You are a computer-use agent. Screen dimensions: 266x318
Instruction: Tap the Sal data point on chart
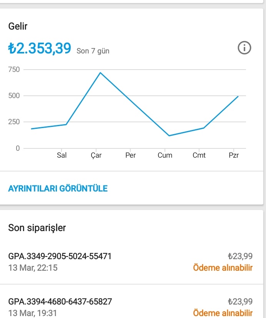coord(66,124)
